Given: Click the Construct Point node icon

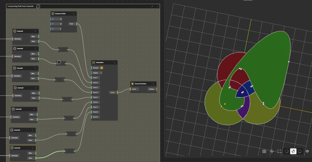Looking at the screenshot, I should (53, 14).
